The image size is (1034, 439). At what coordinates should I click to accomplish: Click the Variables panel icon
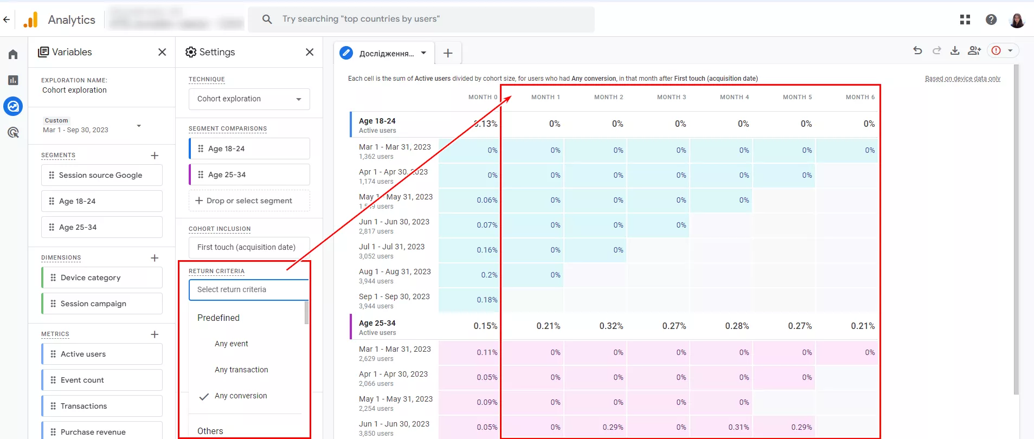click(x=43, y=52)
